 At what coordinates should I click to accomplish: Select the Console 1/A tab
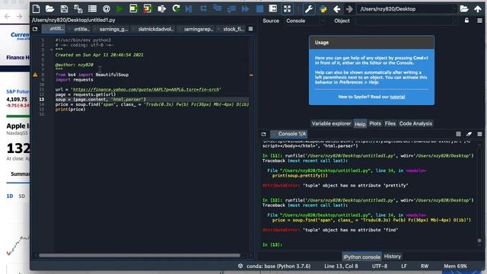pyautogui.click(x=288, y=134)
